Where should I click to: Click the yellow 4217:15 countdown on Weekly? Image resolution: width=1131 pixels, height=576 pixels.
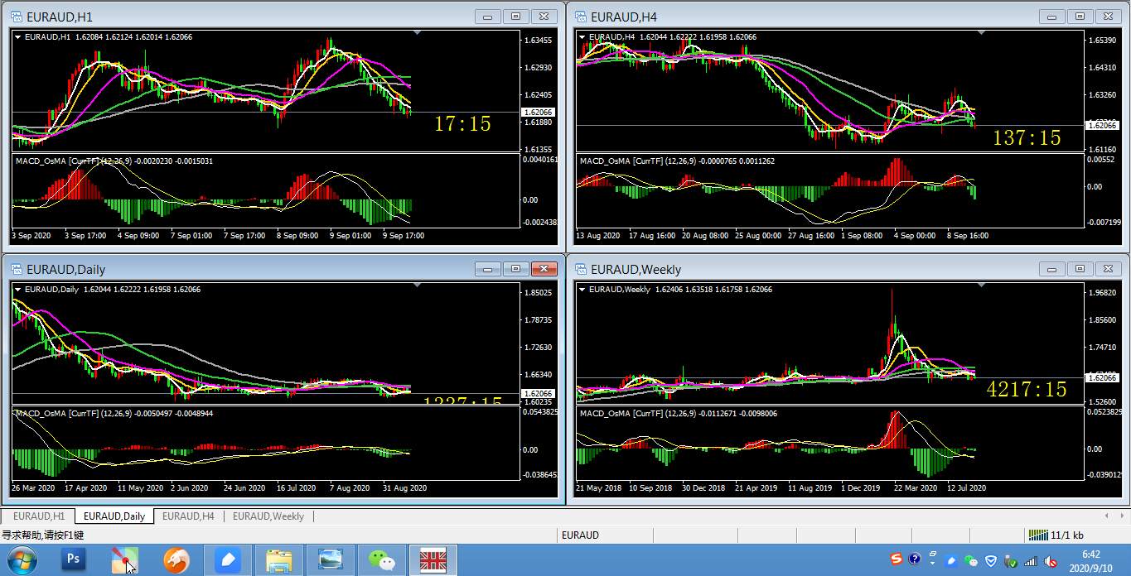[1027, 389]
